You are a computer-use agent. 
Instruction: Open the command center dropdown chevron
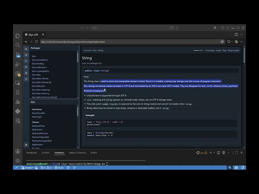176,27
